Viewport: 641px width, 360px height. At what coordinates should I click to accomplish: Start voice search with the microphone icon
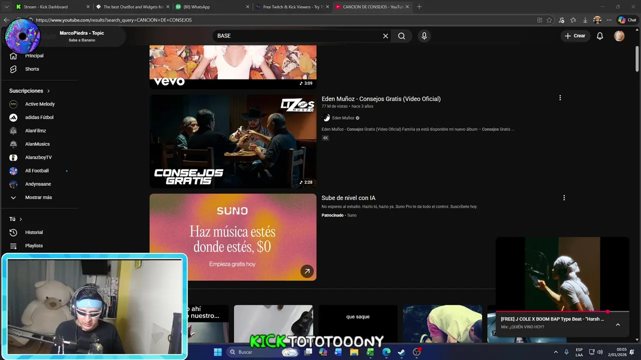click(x=424, y=36)
